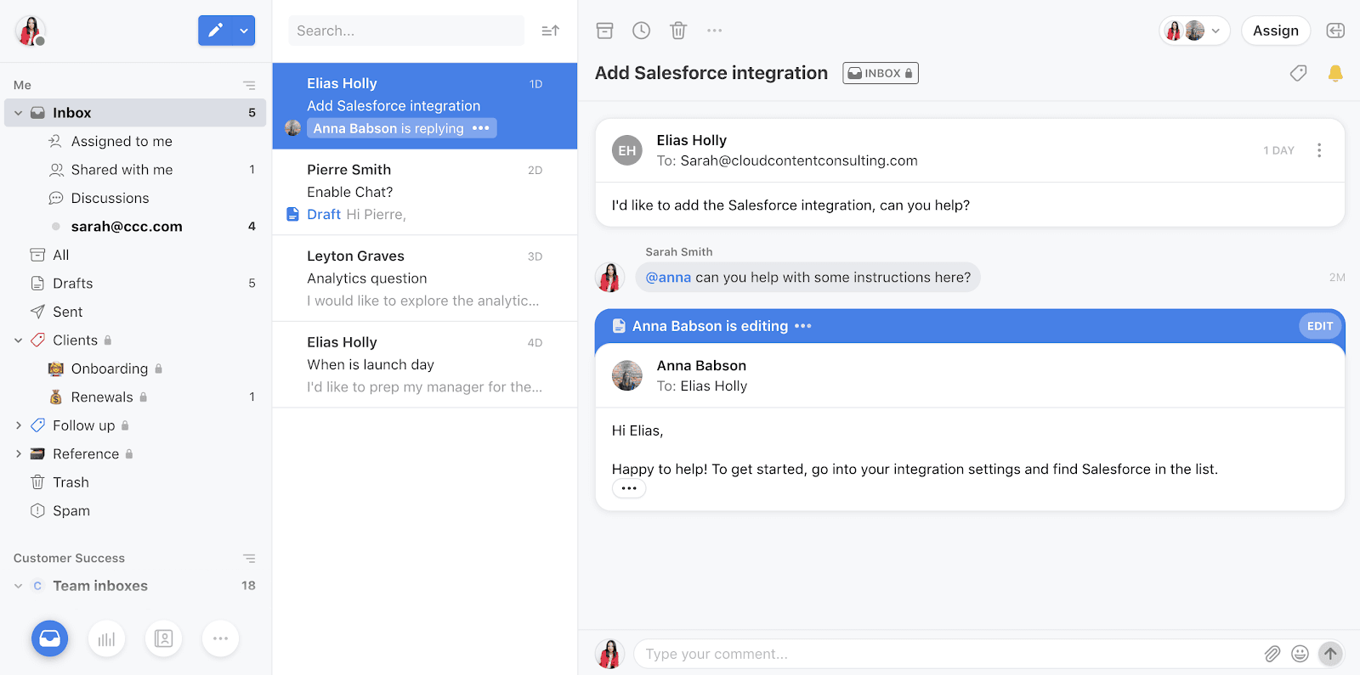Expand the Follow up tag chevron
Viewport: 1360px width, 675px height.
[19, 425]
